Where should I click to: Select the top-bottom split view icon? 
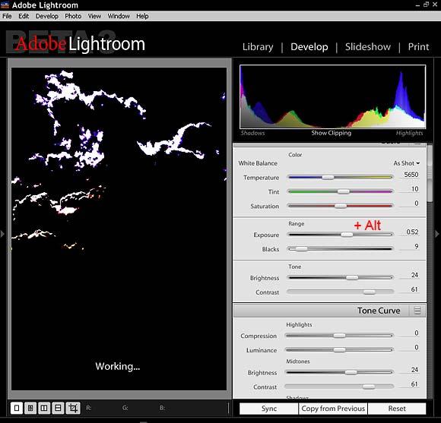point(58,408)
